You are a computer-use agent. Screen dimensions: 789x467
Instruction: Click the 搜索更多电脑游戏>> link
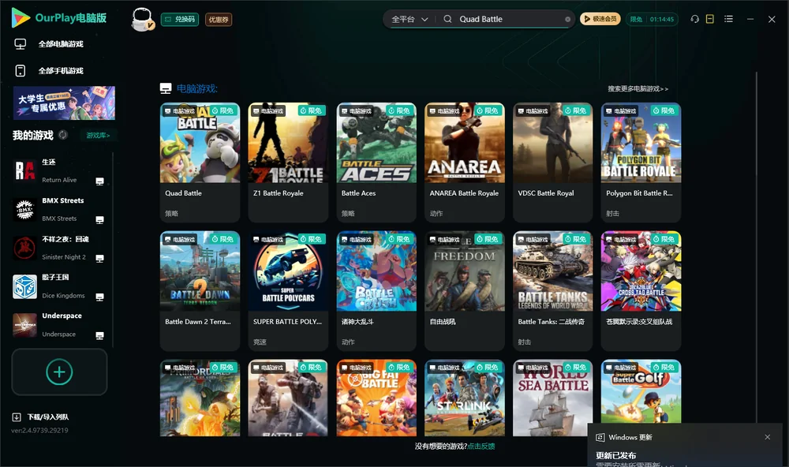638,88
